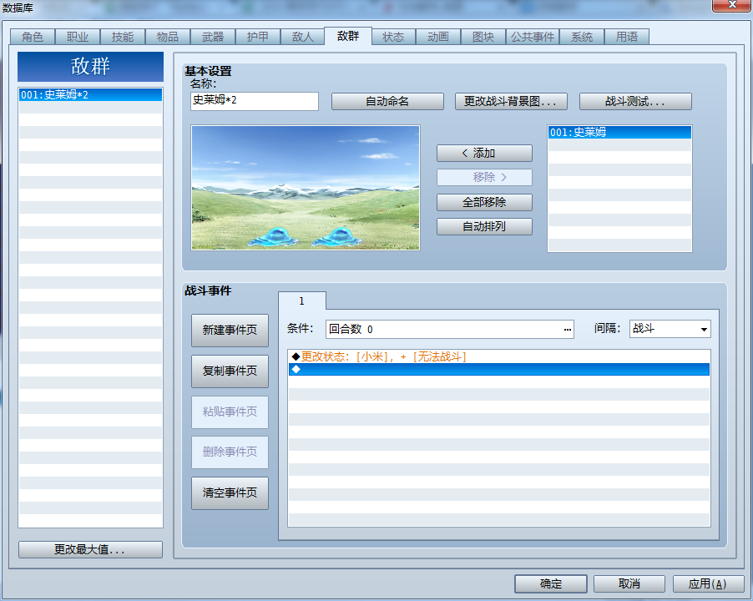This screenshot has height=601, width=753.
Task: Click the 应用(A) button
Action: tap(708, 583)
